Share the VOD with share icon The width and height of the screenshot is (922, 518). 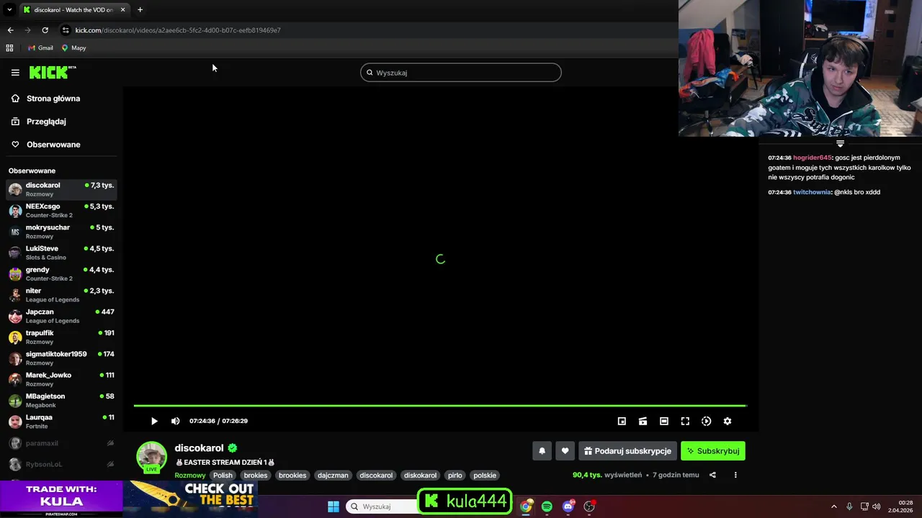click(x=712, y=475)
